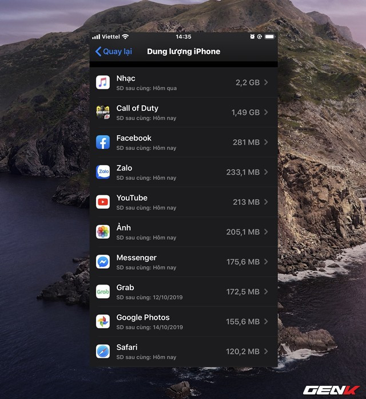This screenshot has height=399, width=366.
Task: Open YouTube row chevron
Action: [x=266, y=202]
